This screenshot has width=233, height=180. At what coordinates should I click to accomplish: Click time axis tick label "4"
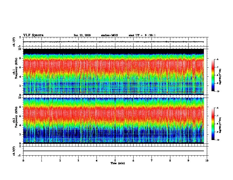[97, 161]
